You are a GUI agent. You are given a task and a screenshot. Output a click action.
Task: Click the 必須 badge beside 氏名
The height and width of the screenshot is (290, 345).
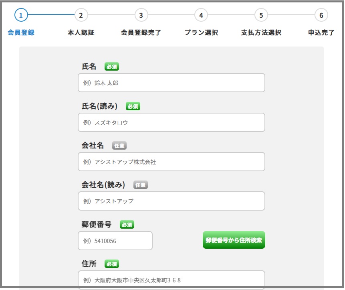pos(112,67)
